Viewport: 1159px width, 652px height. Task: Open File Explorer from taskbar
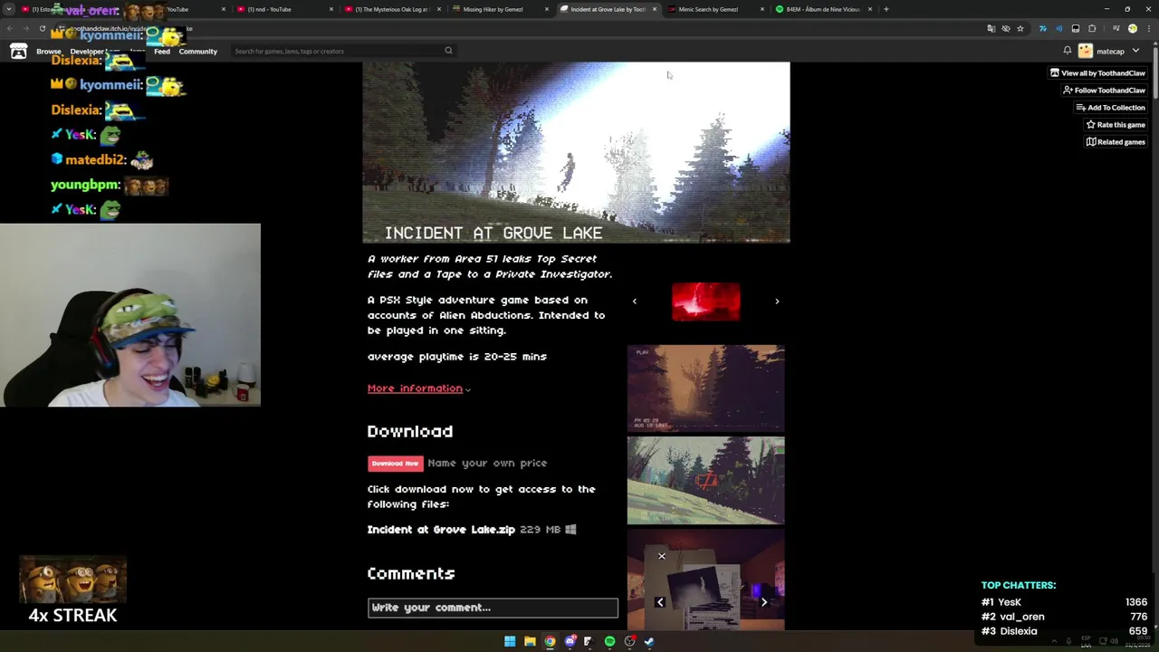tap(530, 642)
